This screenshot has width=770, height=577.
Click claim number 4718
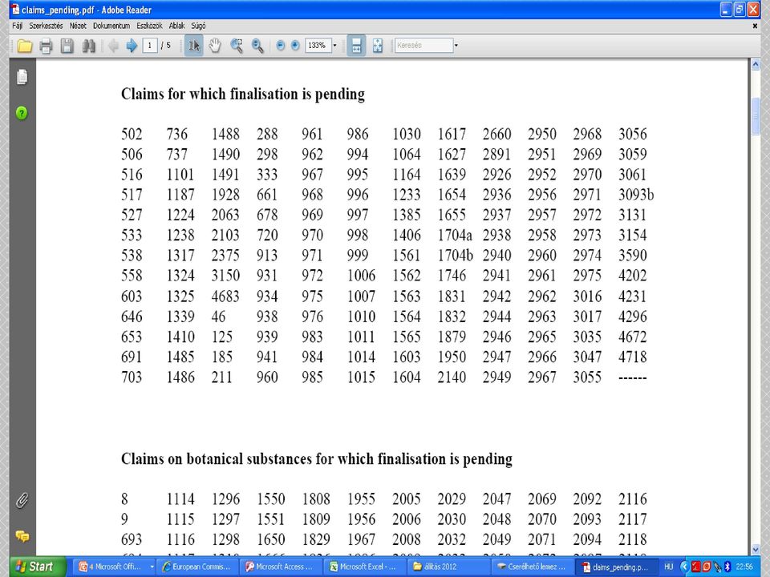[632, 357]
